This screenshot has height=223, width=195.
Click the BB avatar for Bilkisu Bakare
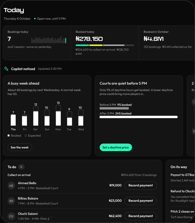coord(11,201)
